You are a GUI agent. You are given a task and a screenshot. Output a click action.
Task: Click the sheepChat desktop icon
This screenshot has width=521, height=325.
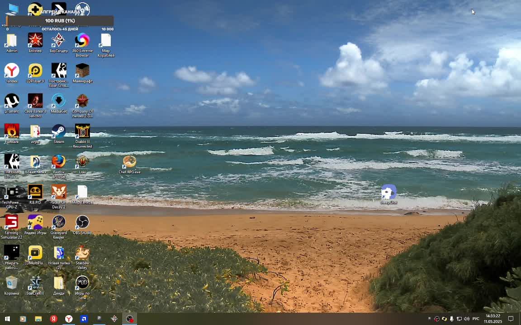[388, 193]
